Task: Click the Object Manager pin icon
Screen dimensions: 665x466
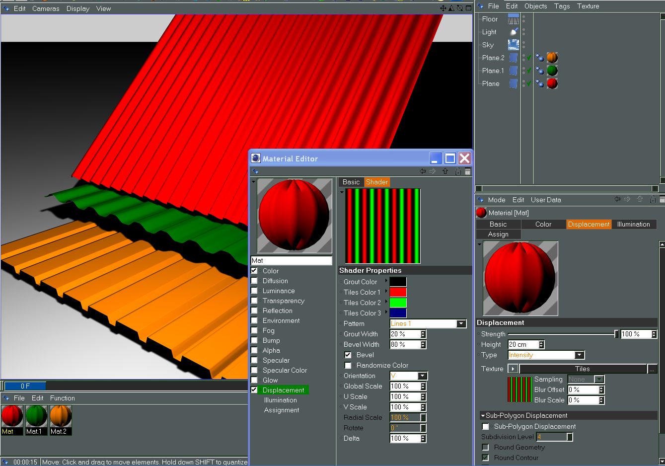Action: pos(480,6)
